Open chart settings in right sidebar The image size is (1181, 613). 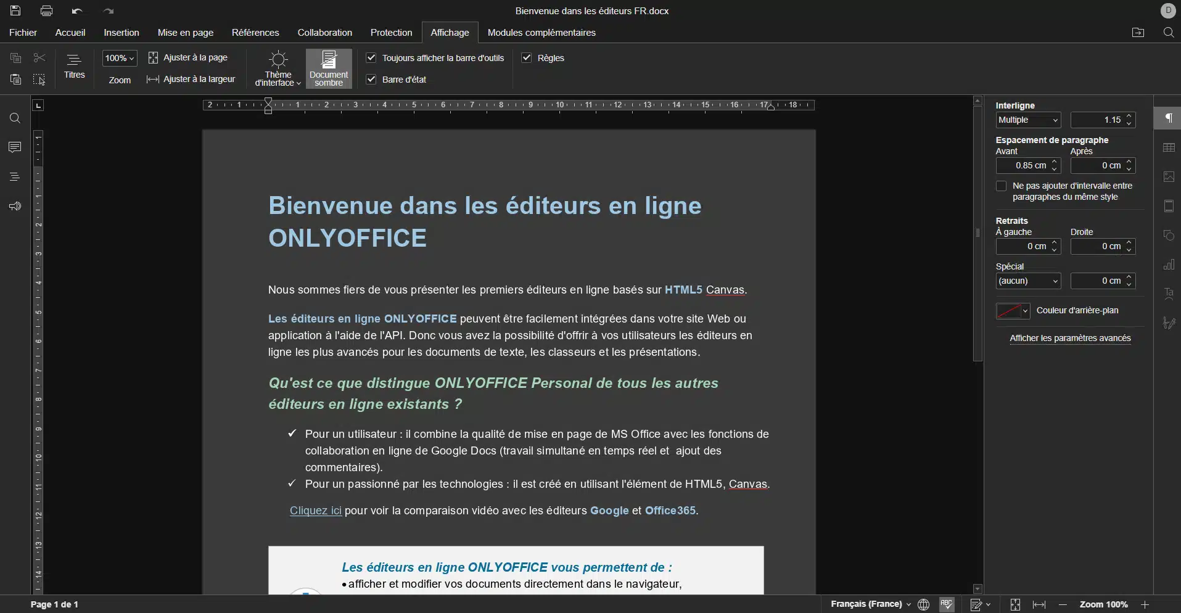coord(1168,265)
